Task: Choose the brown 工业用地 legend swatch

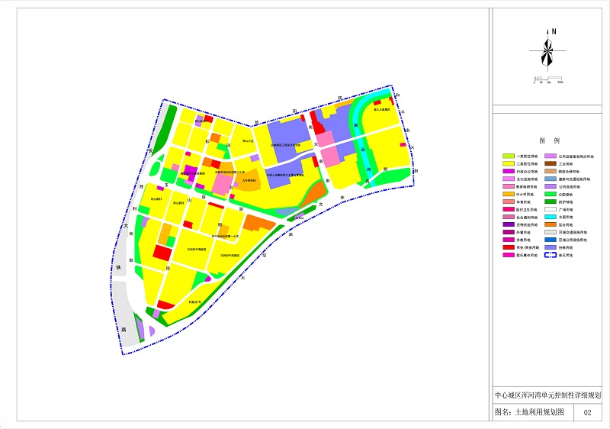Action: coord(551,163)
